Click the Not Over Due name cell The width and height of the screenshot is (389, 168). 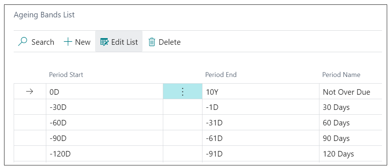[x=351, y=92]
